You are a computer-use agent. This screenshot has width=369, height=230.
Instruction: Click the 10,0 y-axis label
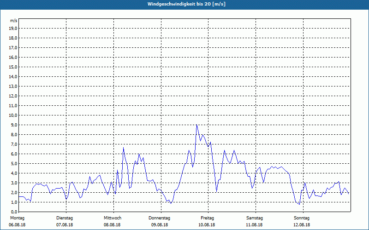(x=13, y=115)
